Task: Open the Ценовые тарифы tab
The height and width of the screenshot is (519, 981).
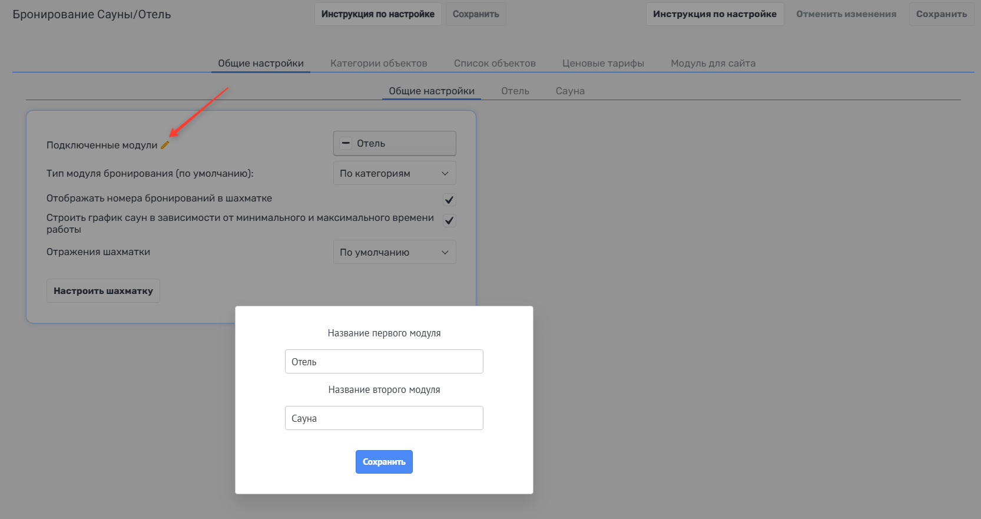Action: point(603,63)
